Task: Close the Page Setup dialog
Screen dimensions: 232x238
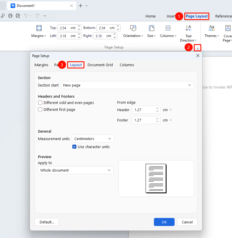Action: [198, 56]
